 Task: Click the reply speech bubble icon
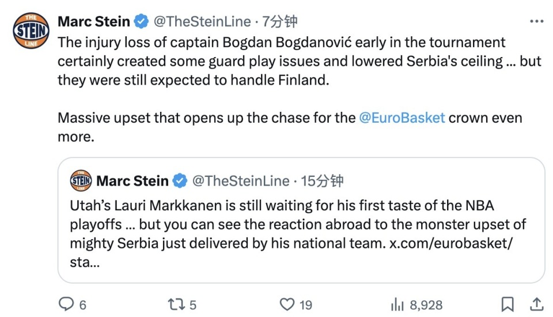[x=67, y=304]
